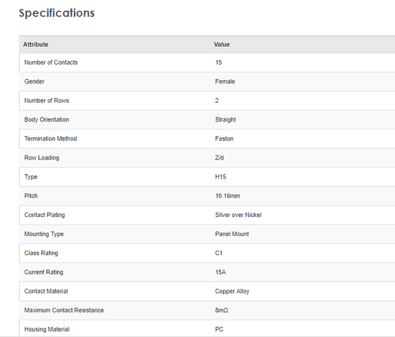Click the 15A current rating value
This screenshot has height=337, width=395.
pos(220,272)
